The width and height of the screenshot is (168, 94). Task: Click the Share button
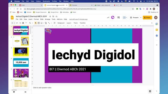click(147, 17)
